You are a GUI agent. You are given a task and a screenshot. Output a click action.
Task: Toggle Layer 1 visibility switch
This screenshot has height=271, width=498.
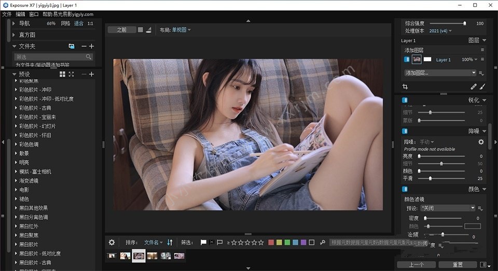(x=407, y=60)
